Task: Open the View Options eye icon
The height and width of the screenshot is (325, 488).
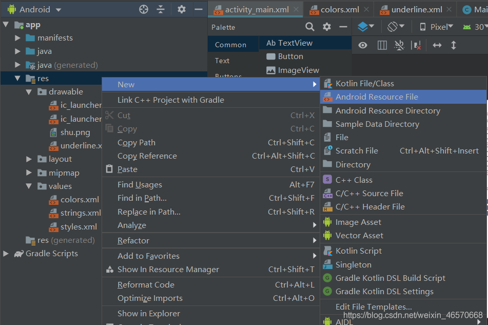Action: pos(362,45)
